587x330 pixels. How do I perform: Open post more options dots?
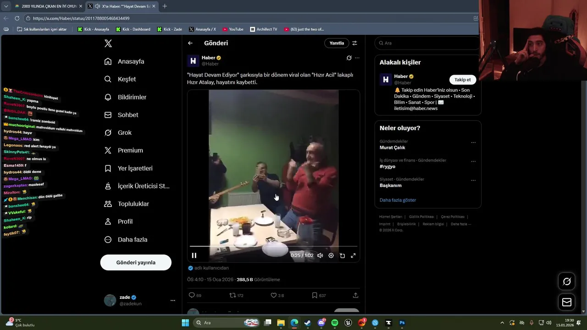(x=357, y=58)
